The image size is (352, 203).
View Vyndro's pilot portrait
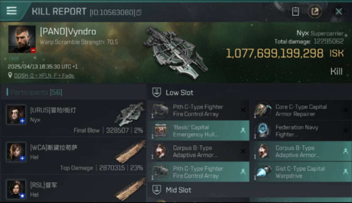[x=22, y=39]
